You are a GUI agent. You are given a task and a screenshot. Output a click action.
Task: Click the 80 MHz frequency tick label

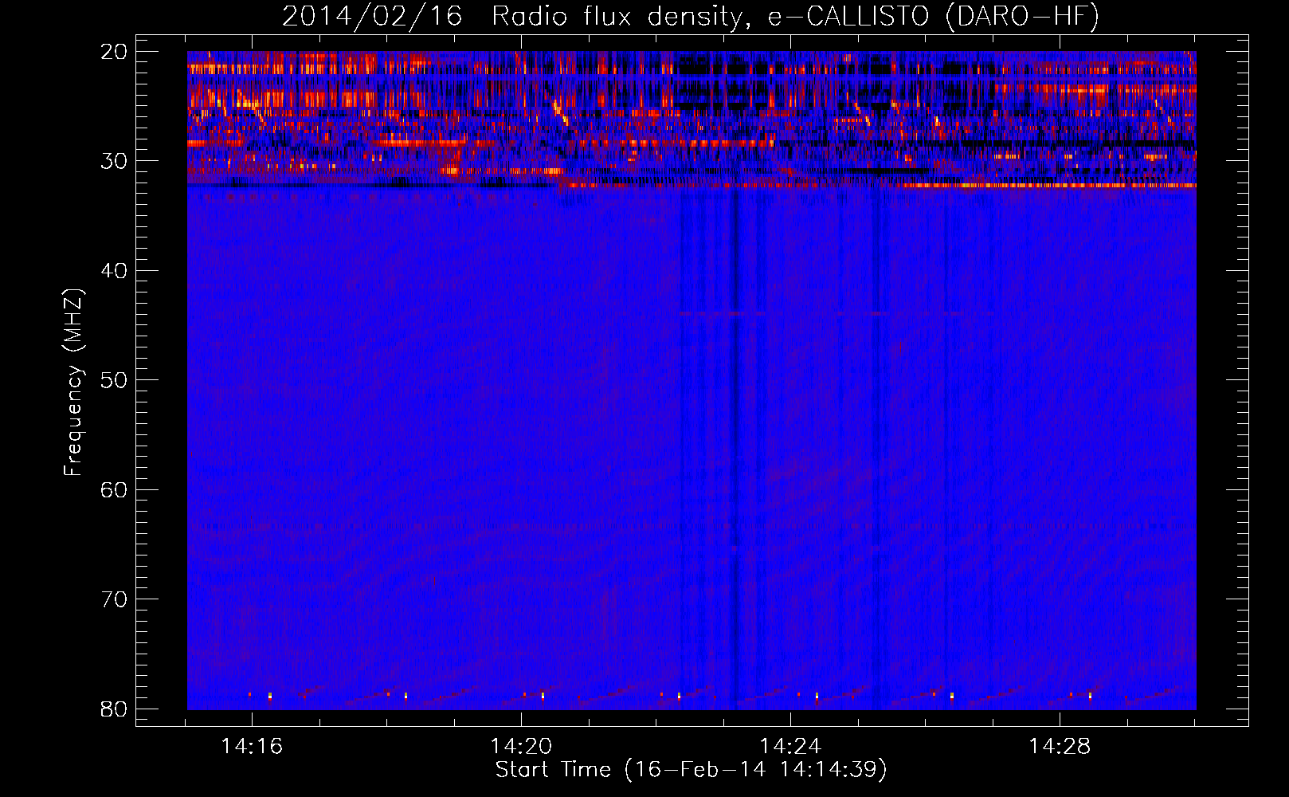(x=114, y=709)
